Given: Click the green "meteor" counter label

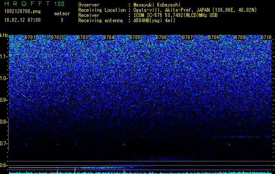Looking at the screenshot, I should (62, 13).
